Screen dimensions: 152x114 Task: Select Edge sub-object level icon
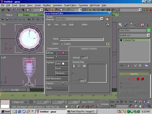pyautogui.click(x=129, y=79)
